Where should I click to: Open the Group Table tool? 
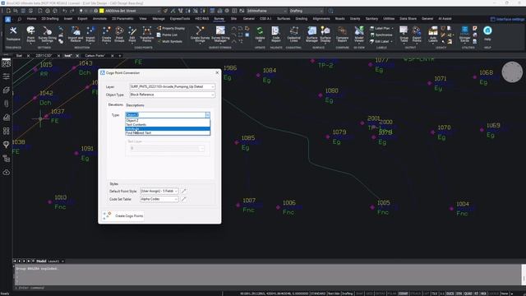coord(404,35)
